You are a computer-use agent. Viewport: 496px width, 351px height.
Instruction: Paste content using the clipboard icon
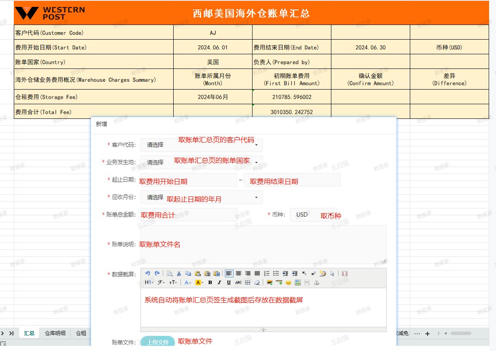[x=198, y=273]
